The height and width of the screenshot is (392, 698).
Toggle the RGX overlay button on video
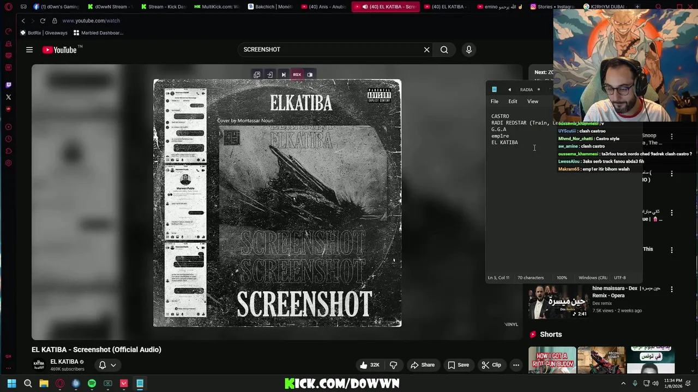tap(297, 75)
